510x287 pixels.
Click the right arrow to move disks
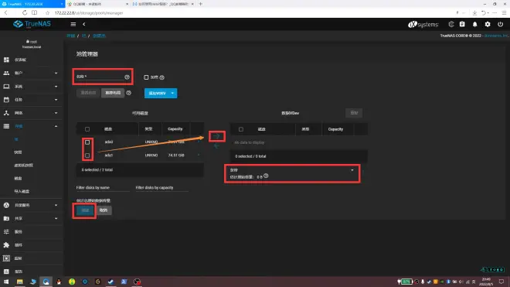pos(217,136)
